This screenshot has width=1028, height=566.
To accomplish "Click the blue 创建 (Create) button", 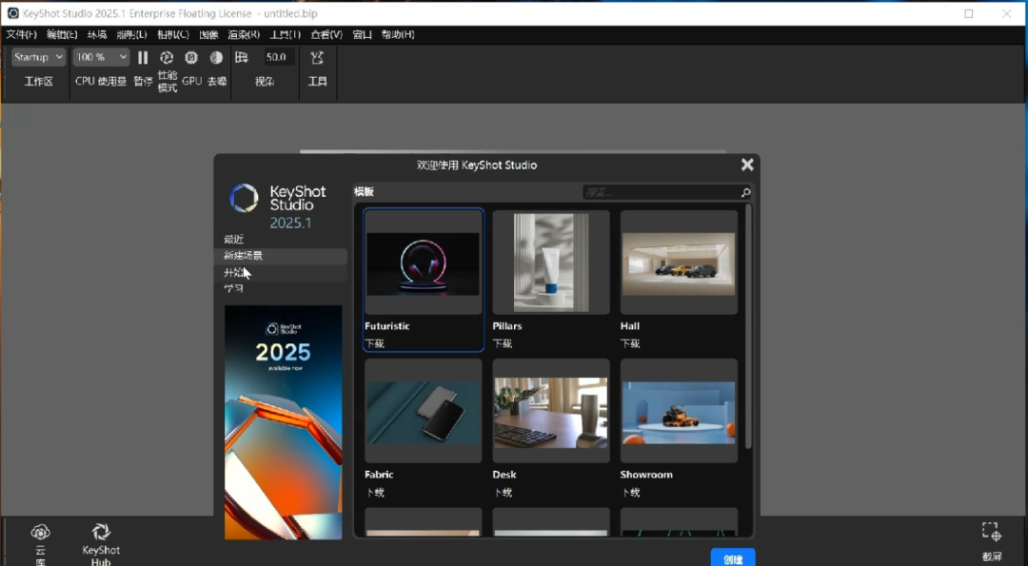I will pos(733,558).
